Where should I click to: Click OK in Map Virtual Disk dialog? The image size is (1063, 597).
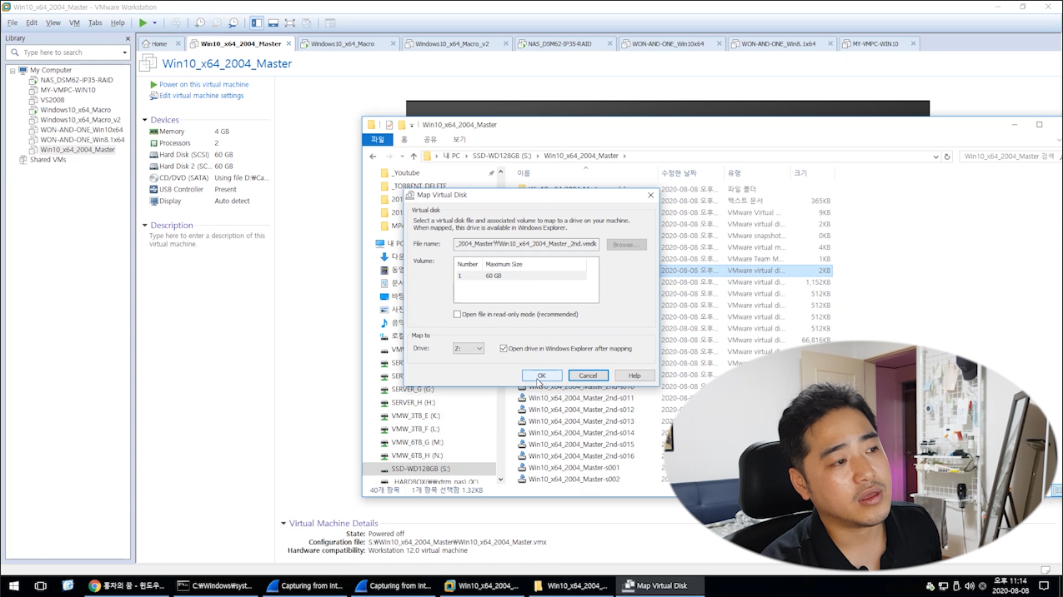542,376
